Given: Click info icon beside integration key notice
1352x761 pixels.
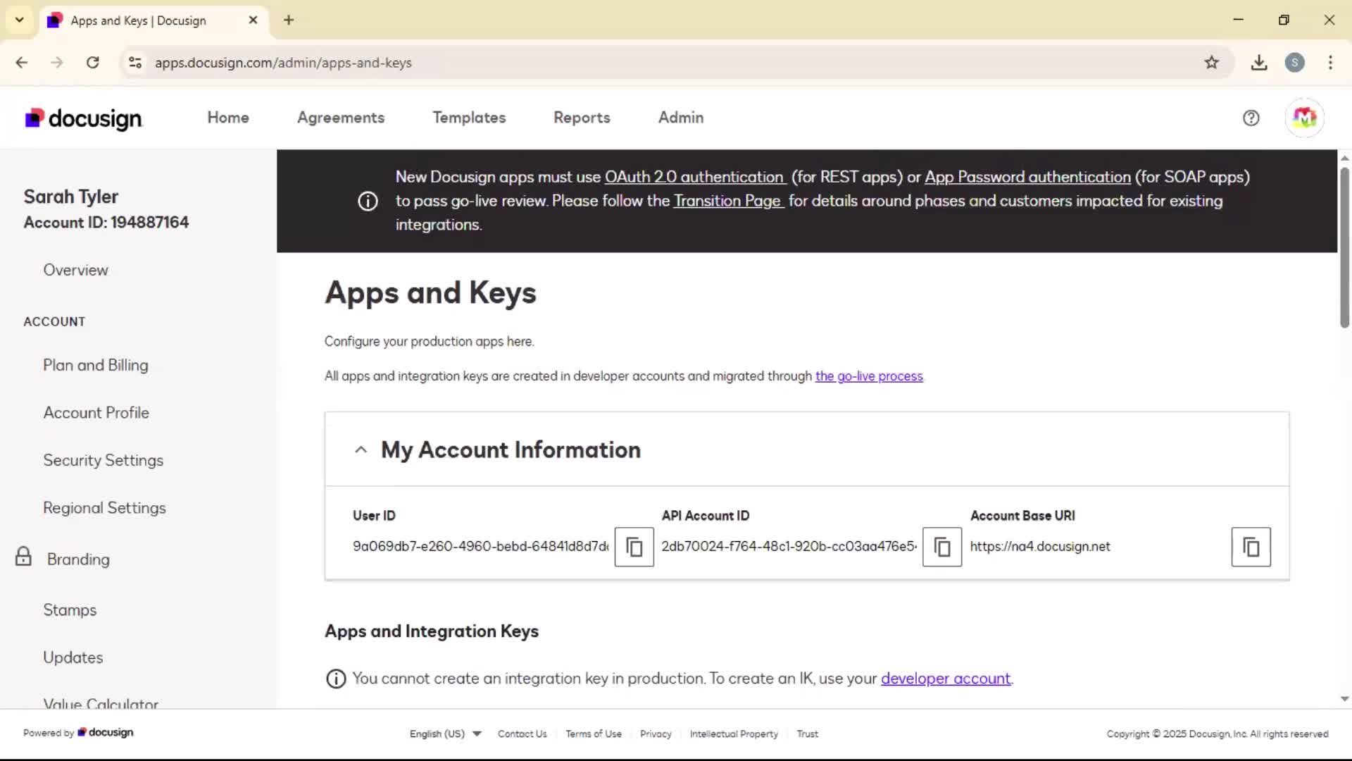Looking at the screenshot, I should click(336, 679).
